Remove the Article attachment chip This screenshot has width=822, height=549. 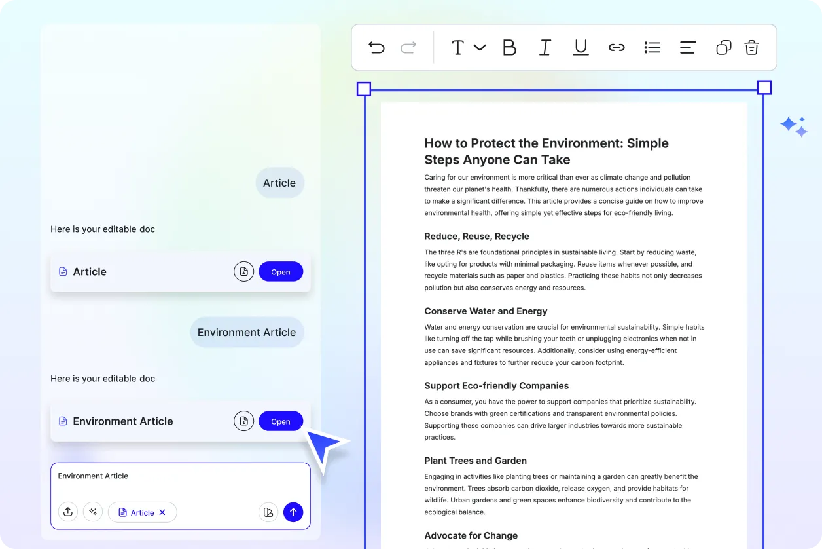tap(161, 512)
